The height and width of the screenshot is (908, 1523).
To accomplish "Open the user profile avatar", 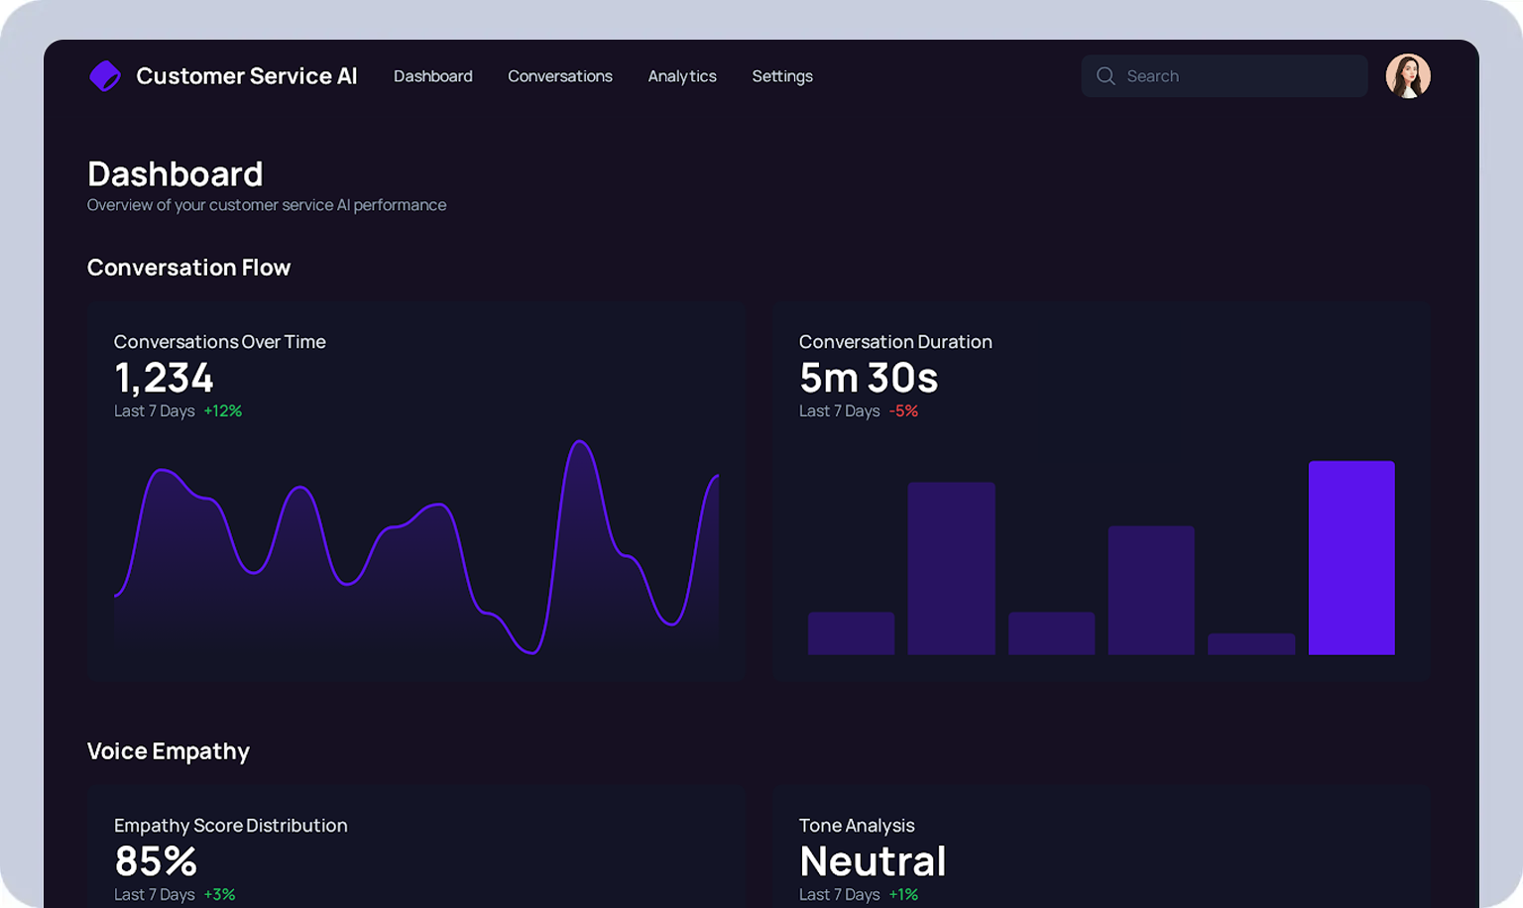I will 1407,76.
